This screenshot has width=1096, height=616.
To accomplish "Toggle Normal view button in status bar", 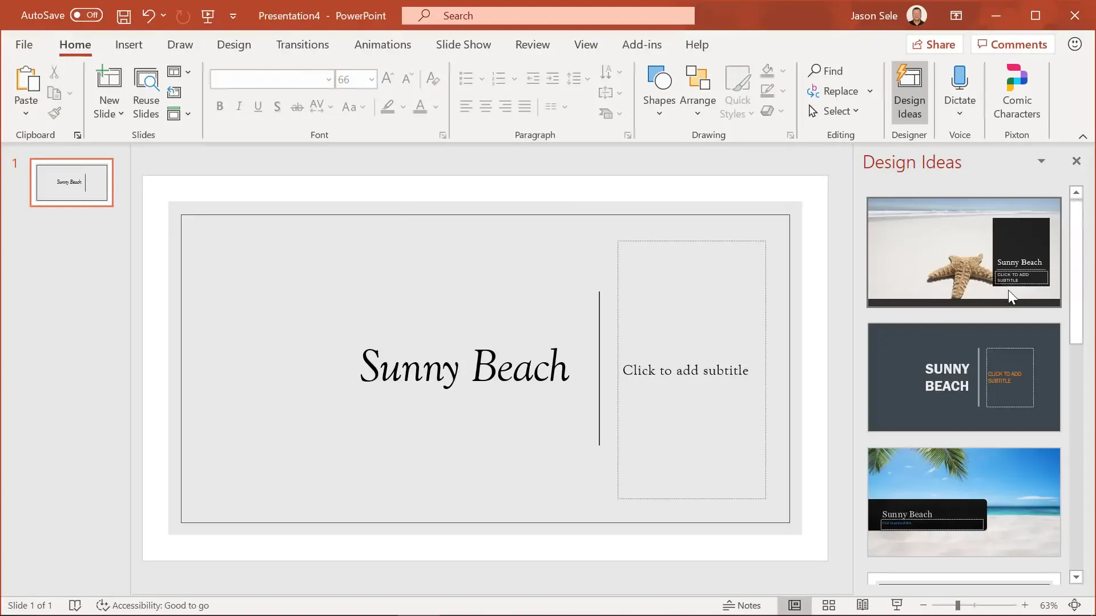I will coord(795,605).
